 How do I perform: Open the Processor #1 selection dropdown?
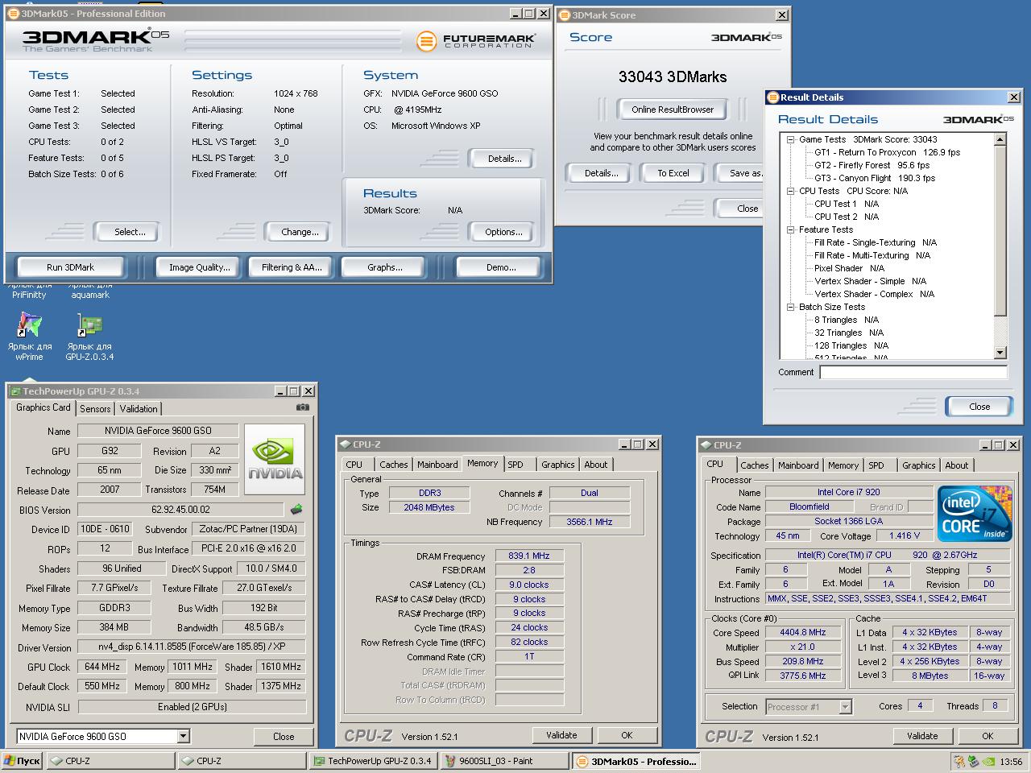[845, 707]
